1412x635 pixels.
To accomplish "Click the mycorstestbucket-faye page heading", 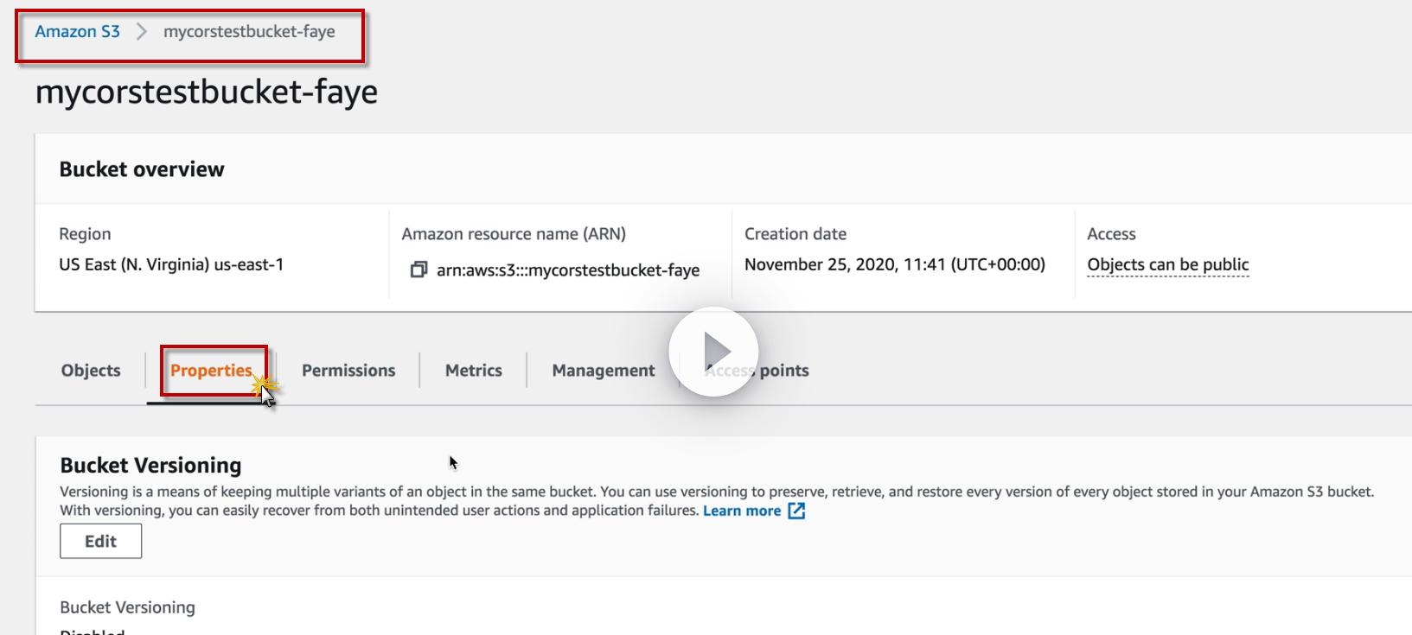I will pos(207,92).
